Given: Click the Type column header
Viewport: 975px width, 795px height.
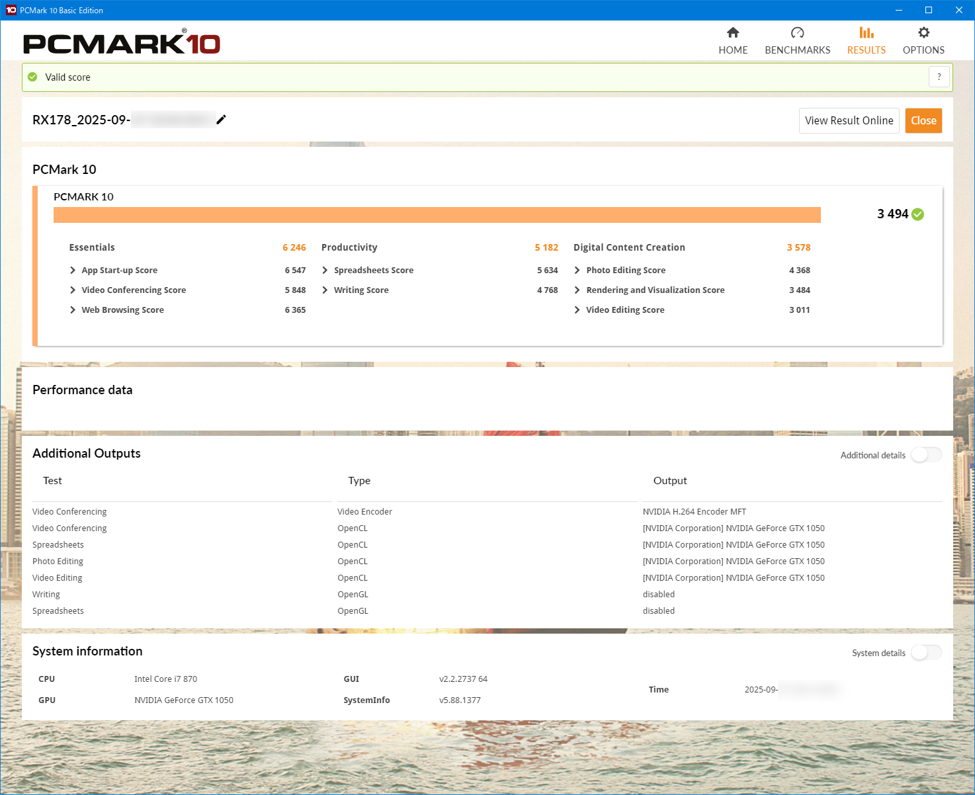Looking at the screenshot, I should click(x=359, y=481).
